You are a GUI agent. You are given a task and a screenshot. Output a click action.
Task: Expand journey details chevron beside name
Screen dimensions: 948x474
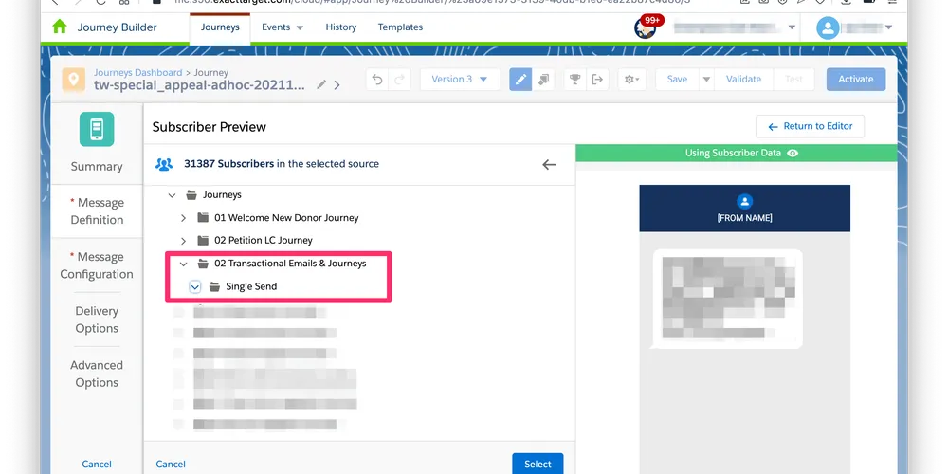coord(337,85)
